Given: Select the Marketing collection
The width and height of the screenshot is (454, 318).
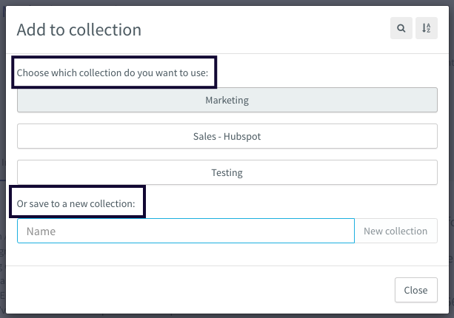Looking at the screenshot, I should pos(227,100).
